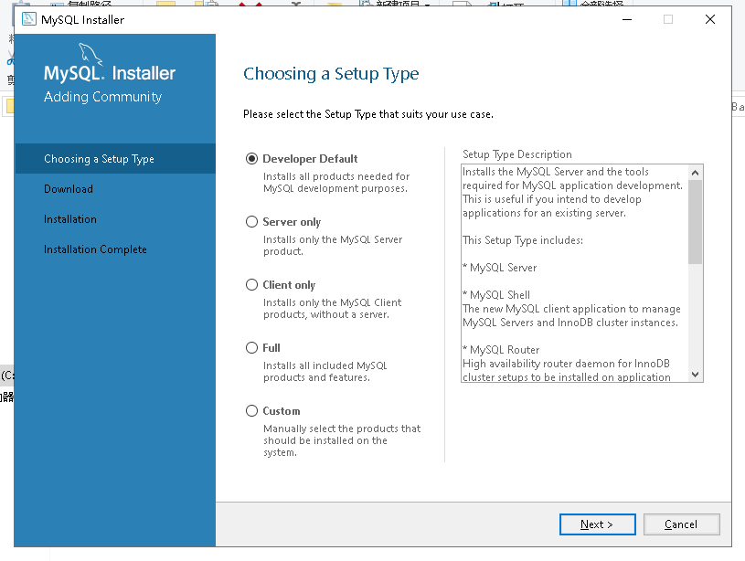The width and height of the screenshot is (745, 561).
Task: Click 'Please select the Setup Type' instruction text
Action: pyautogui.click(x=368, y=114)
